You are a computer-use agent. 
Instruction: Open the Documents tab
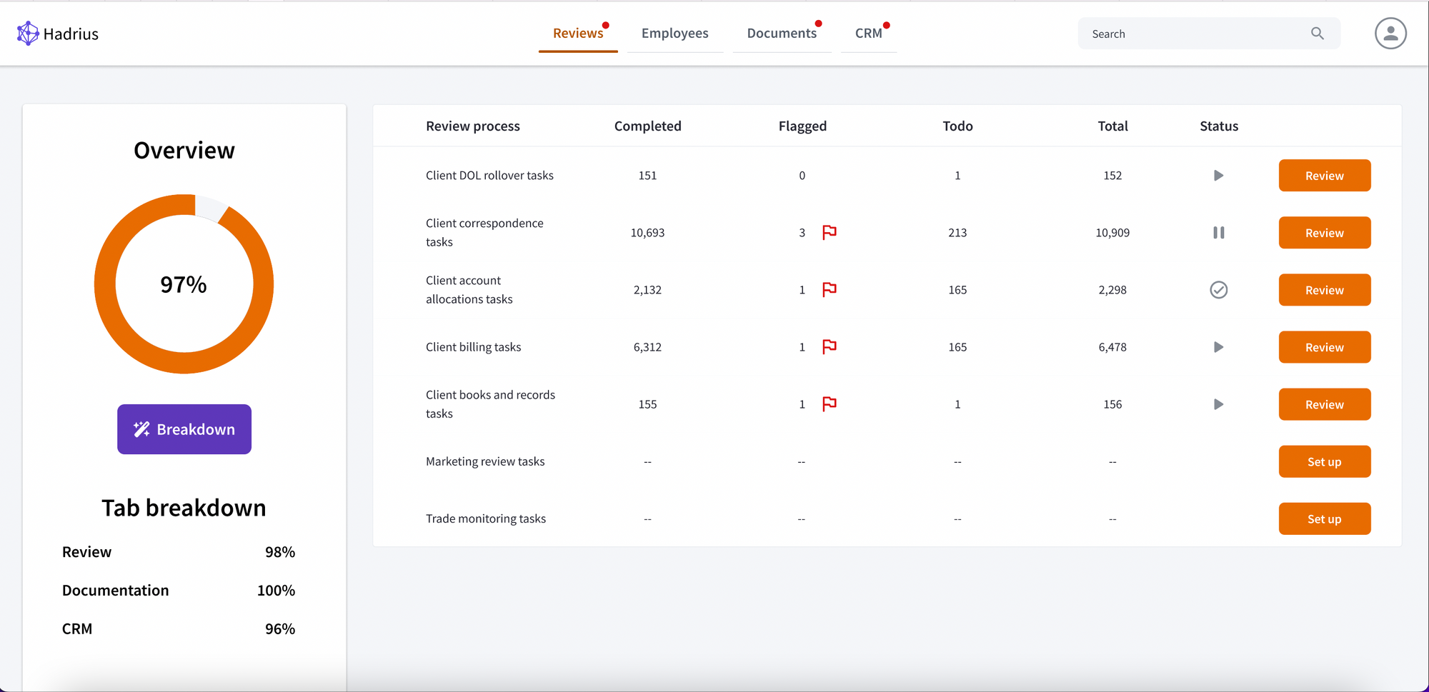(x=782, y=33)
